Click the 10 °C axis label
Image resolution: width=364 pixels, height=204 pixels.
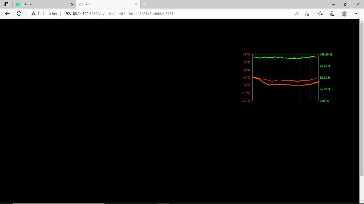coord(246,78)
